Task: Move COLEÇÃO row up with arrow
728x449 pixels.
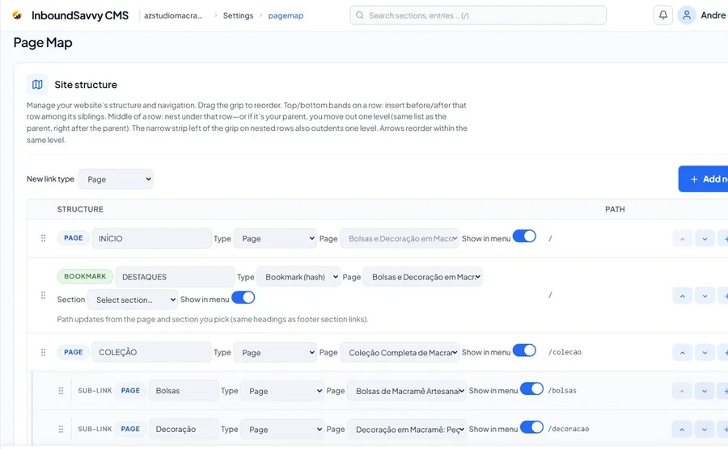Action: tap(682, 353)
